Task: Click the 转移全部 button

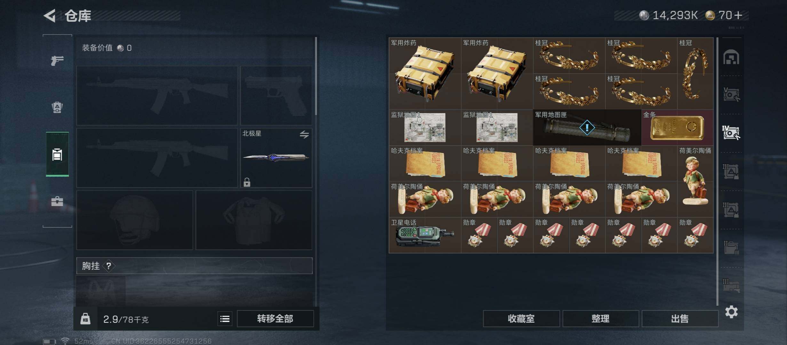Action: click(275, 318)
